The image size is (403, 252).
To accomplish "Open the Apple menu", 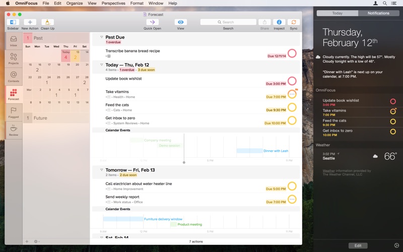I will pos(8,3).
